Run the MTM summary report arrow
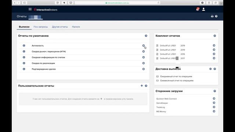The height and width of the screenshot is (132, 235). [144, 51]
